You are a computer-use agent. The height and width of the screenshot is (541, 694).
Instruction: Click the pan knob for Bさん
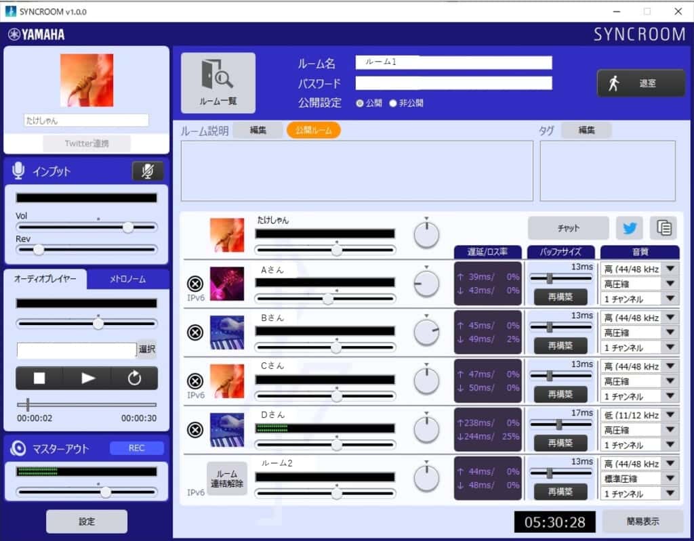(426, 332)
